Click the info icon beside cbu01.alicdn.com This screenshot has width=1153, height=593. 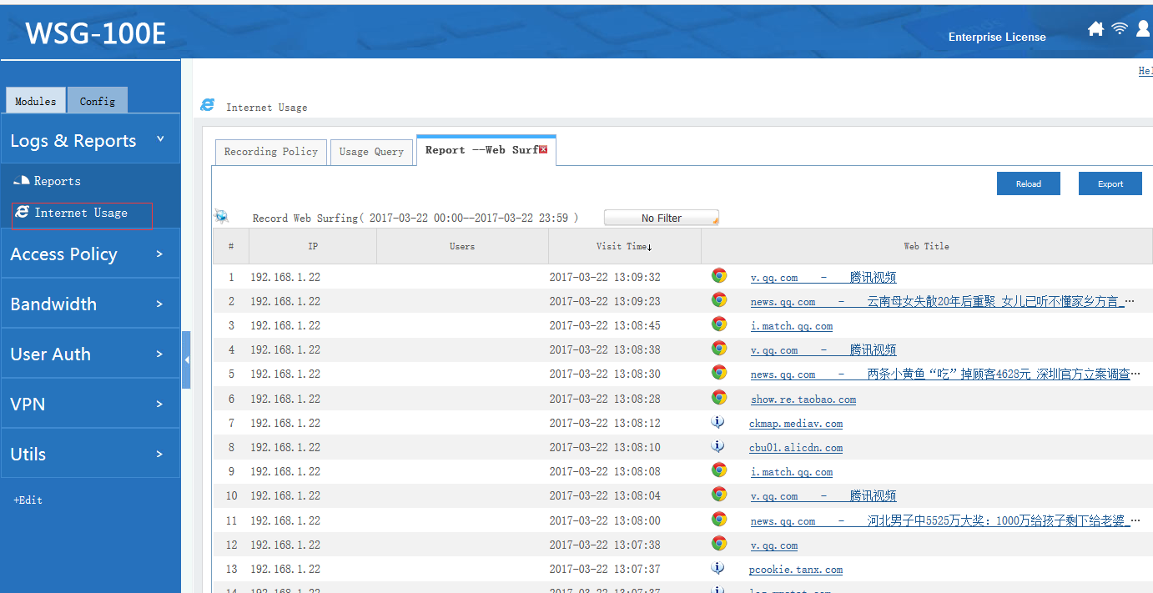click(717, 446)
